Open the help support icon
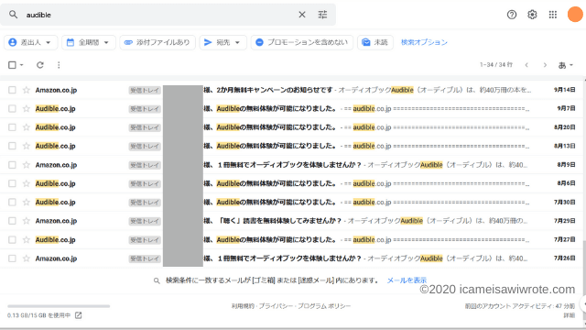Image resolution: width=586 pixels, height=330 pixels. coord(512,15)
